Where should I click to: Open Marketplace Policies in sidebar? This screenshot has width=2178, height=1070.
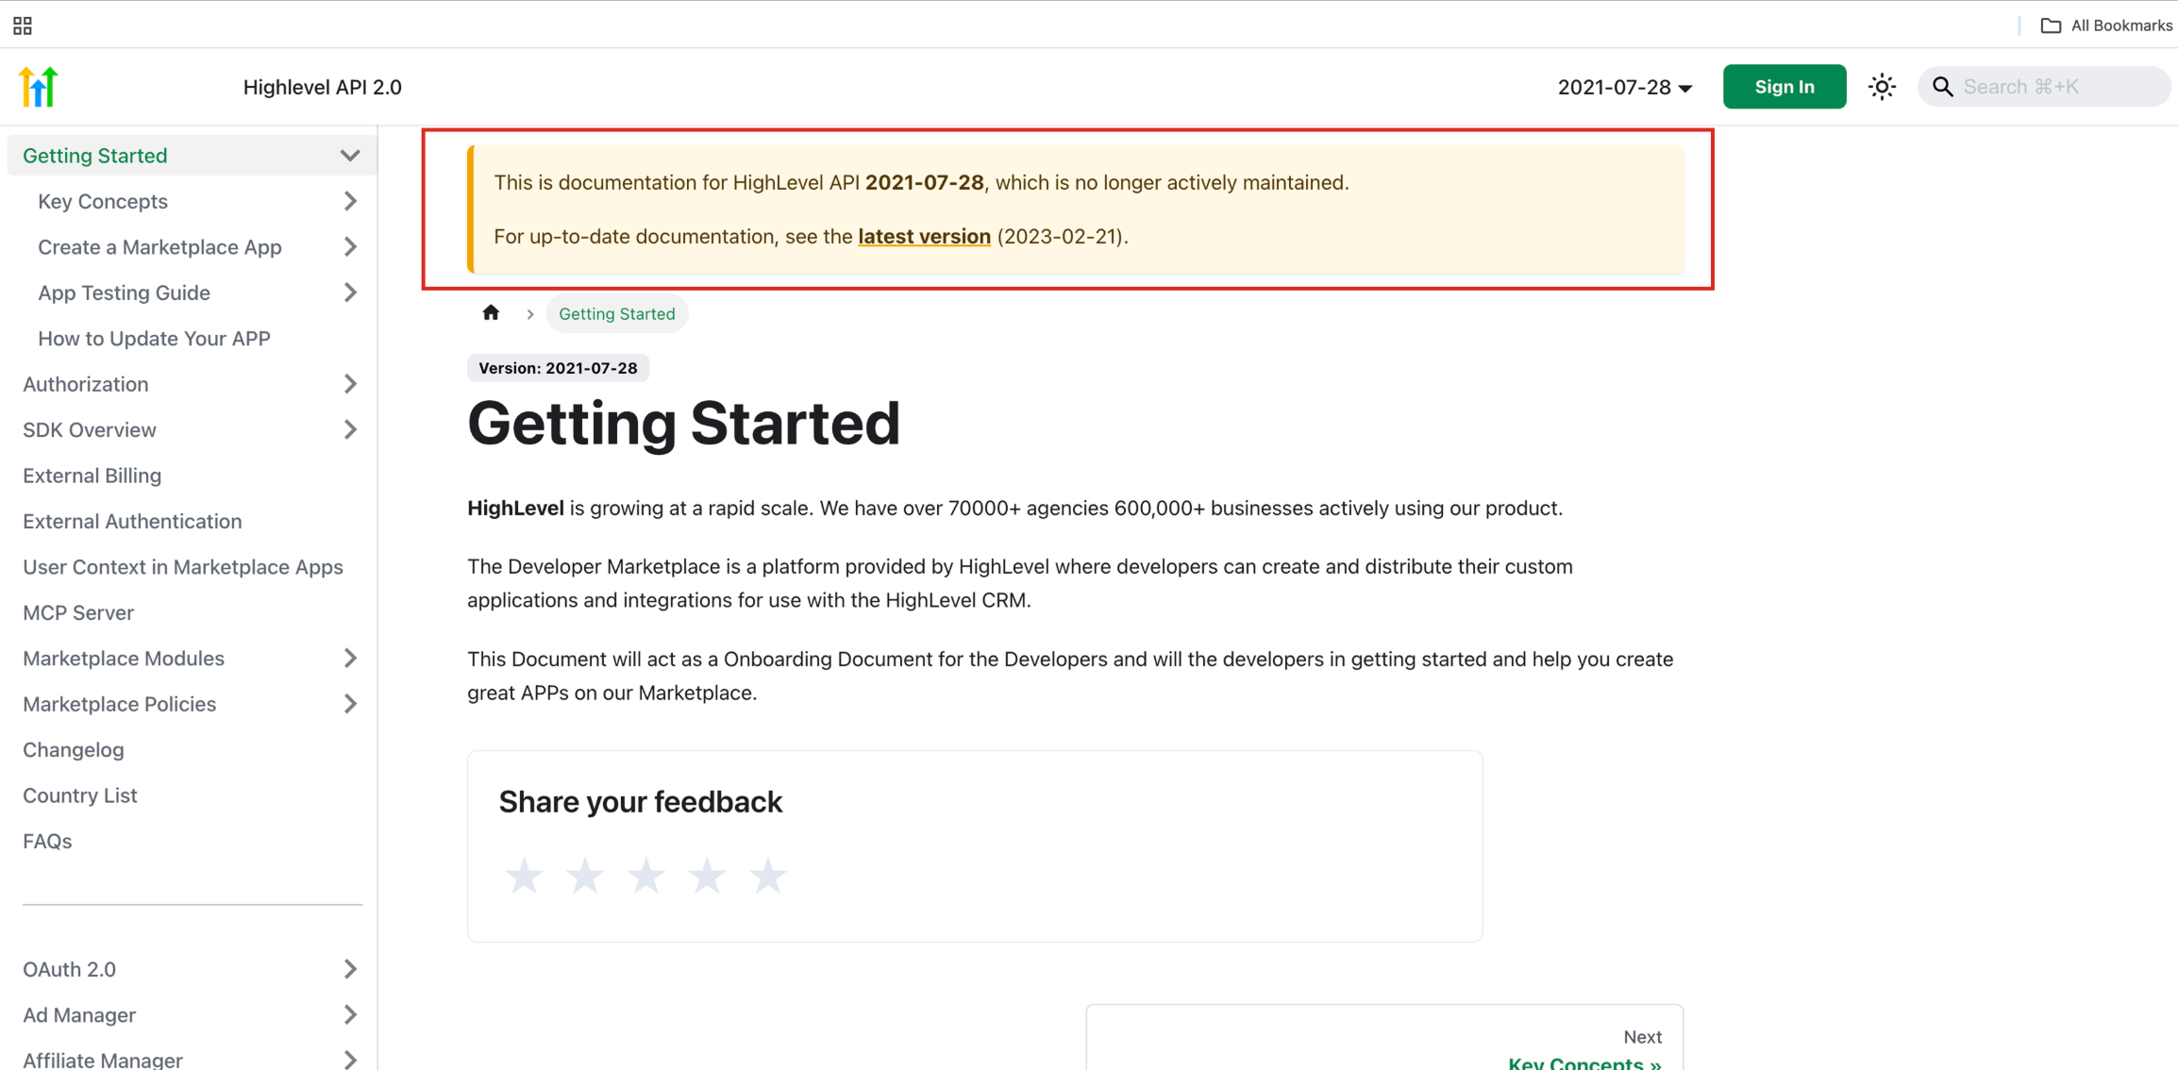[119, 704]
